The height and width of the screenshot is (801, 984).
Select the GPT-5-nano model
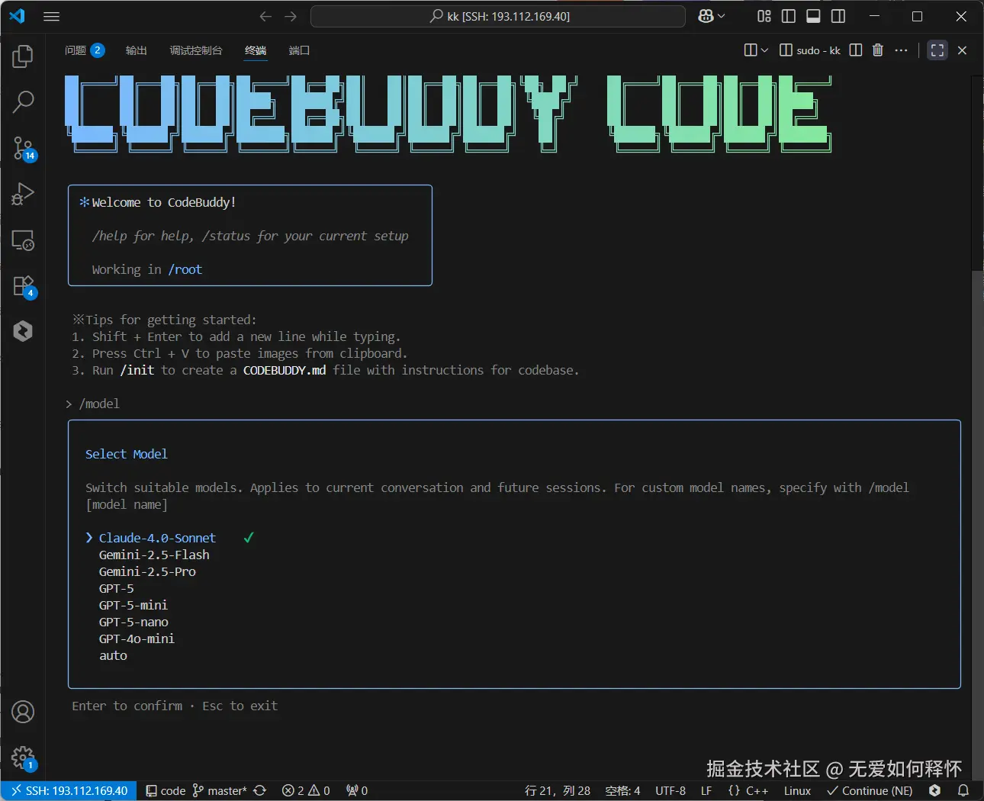(x=133, y=622)
